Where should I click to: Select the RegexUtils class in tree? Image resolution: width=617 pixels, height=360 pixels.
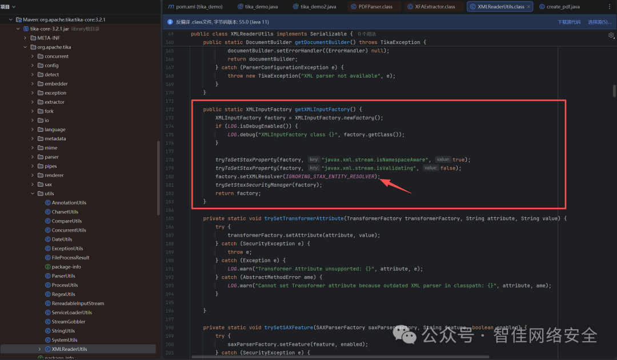pyautogui.click(x=63, y=294)
